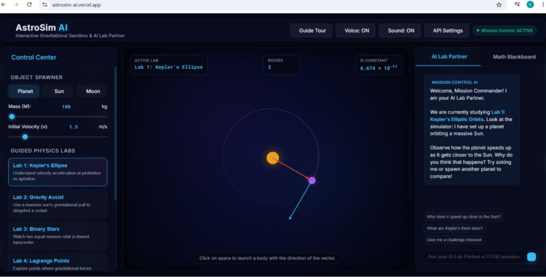Viewport: 546px width, 277px height.
Task: Open API Settings
Action: pyautogui.click(x=448, y=30)
